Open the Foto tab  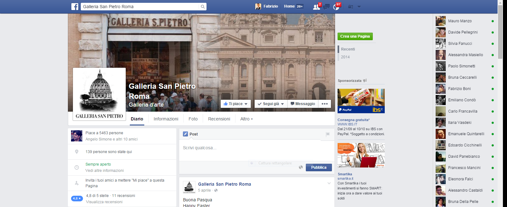click(x=193, y=119)
